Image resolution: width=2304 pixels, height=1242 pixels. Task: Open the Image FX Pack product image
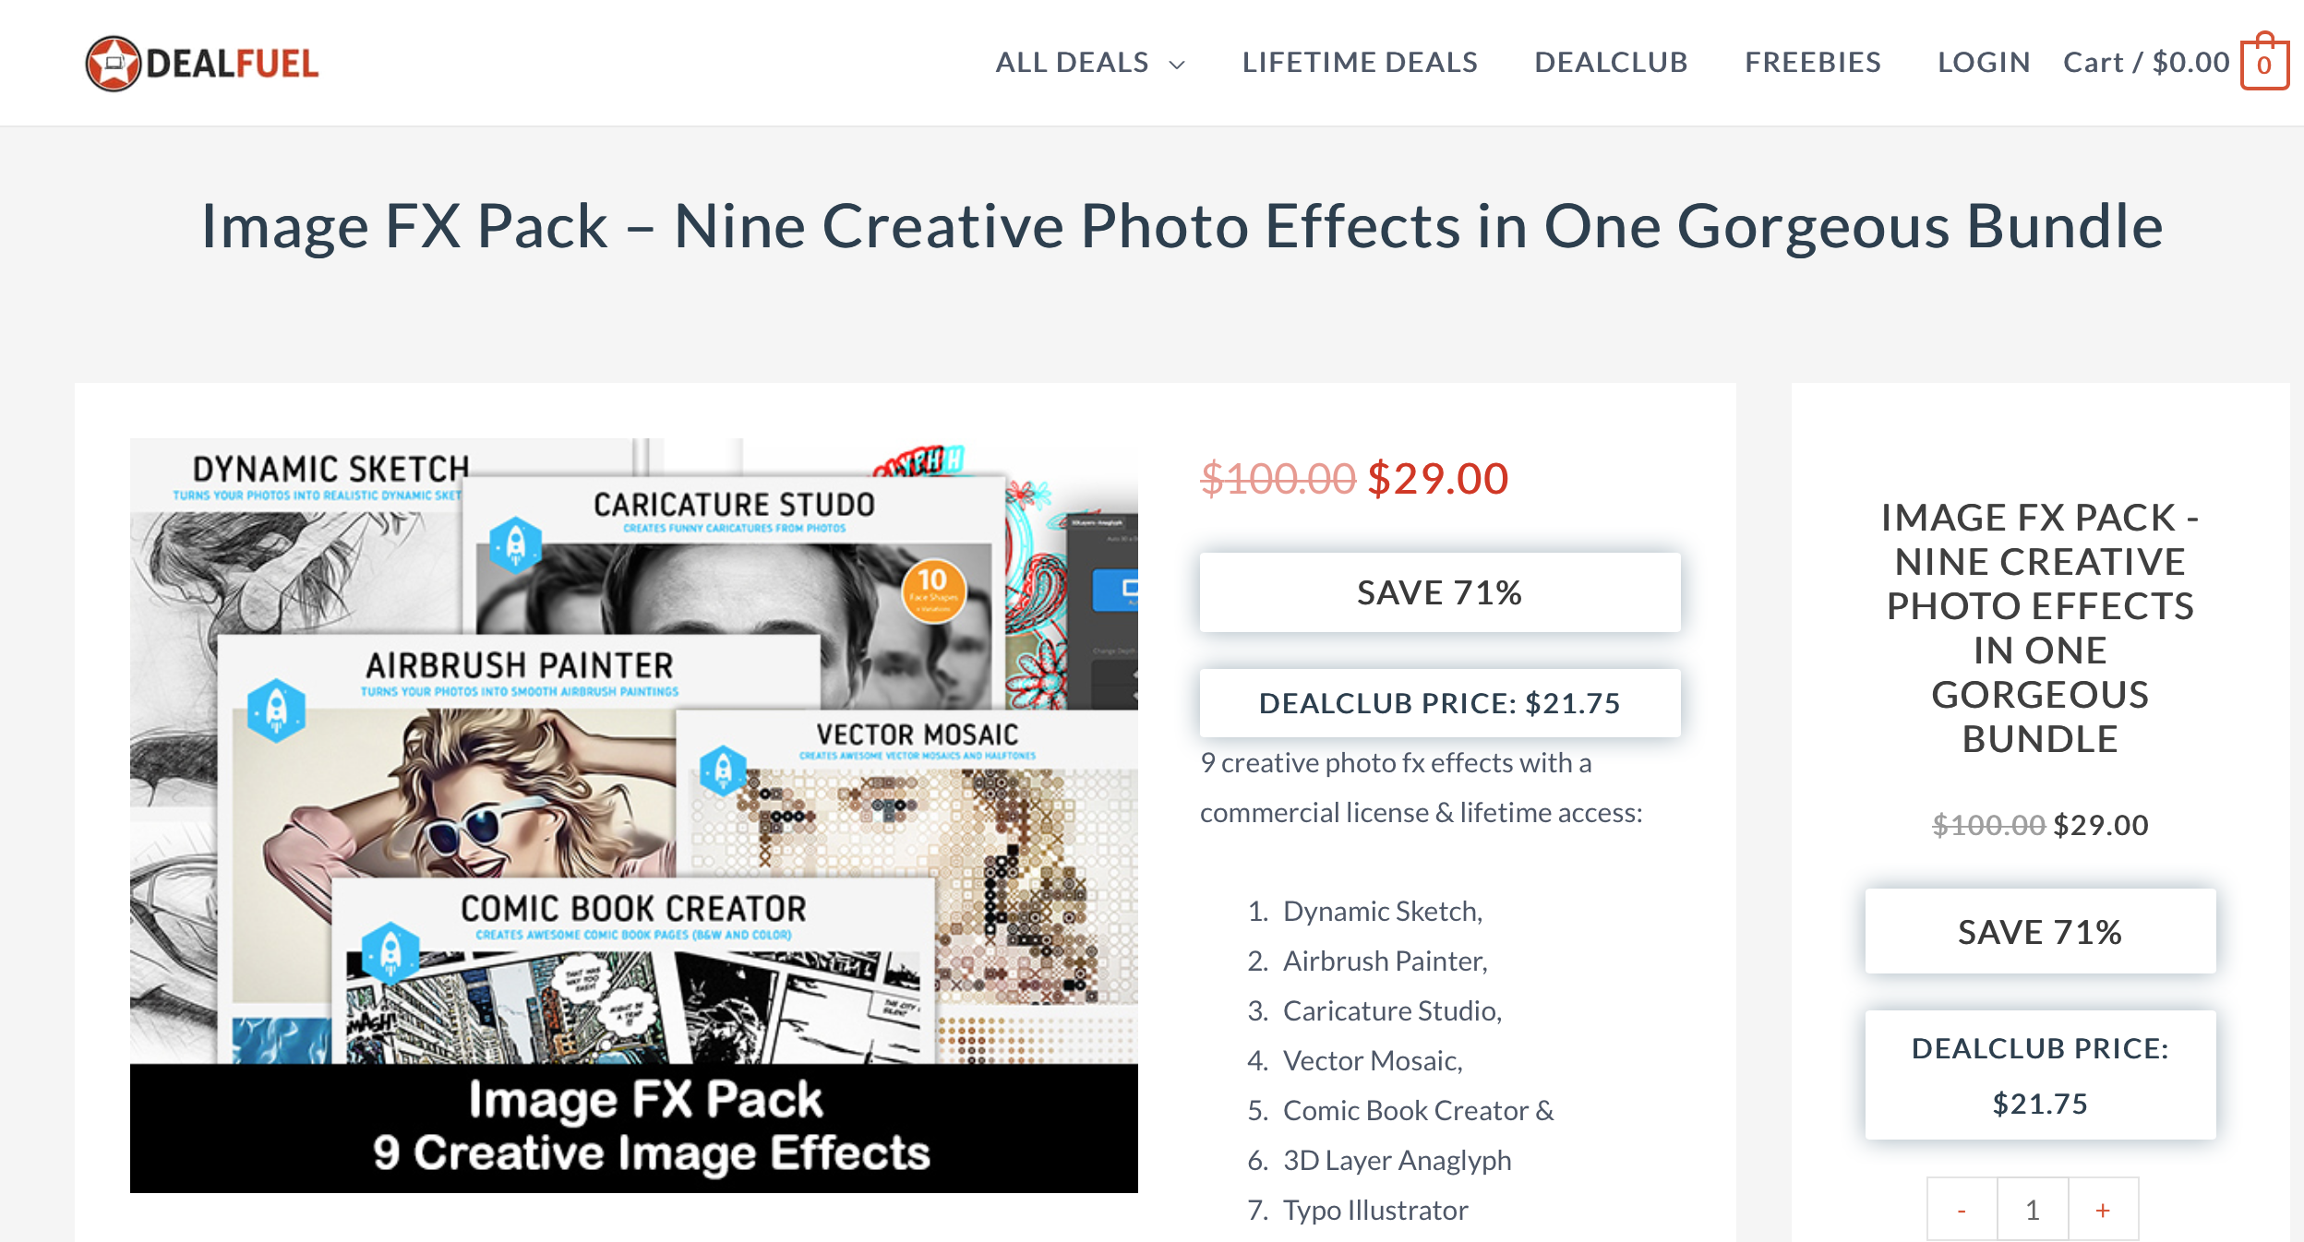pyautogui.click(x=633, y=816)
